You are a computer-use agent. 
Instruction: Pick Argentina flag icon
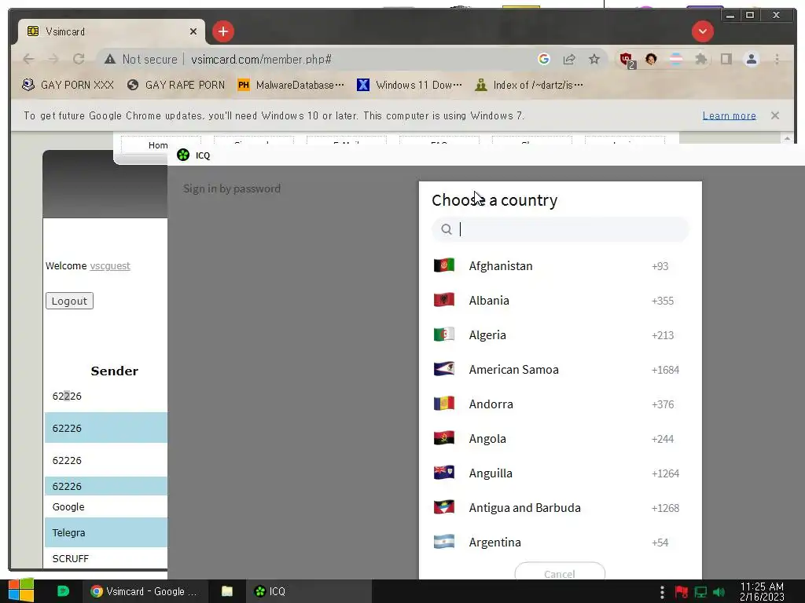(444, 542)
